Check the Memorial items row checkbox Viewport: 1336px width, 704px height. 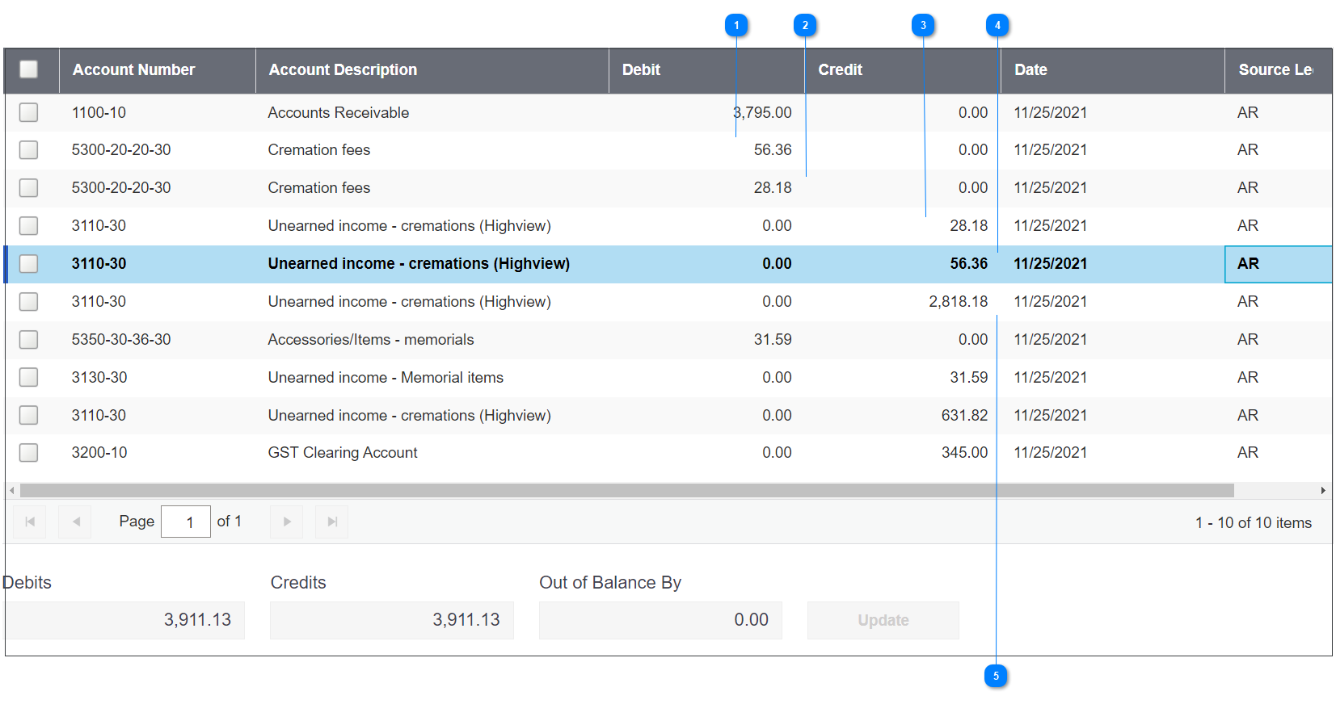tap(28, 377)
